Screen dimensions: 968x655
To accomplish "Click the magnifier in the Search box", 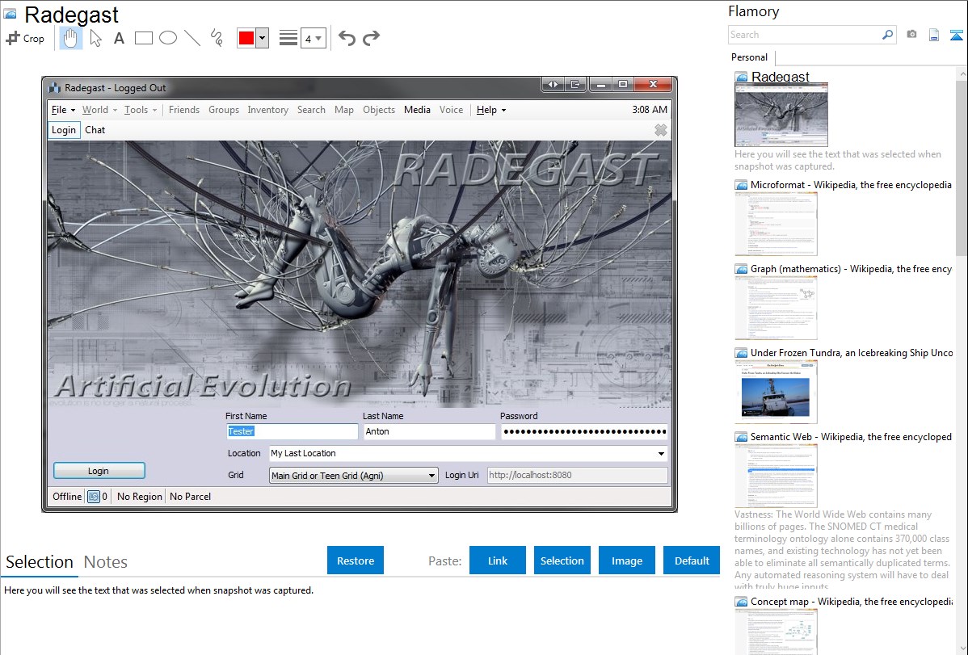I will click(887, 35).
